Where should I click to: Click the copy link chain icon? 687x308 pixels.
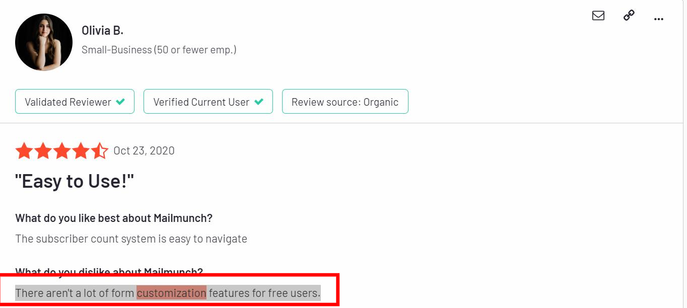(x=629, y=16)
